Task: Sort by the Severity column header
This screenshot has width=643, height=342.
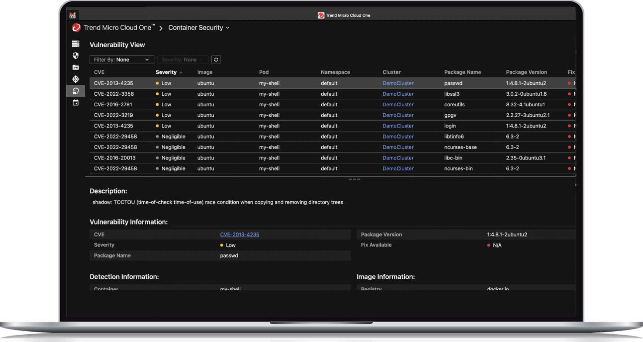Action: [x=166, y=72]
